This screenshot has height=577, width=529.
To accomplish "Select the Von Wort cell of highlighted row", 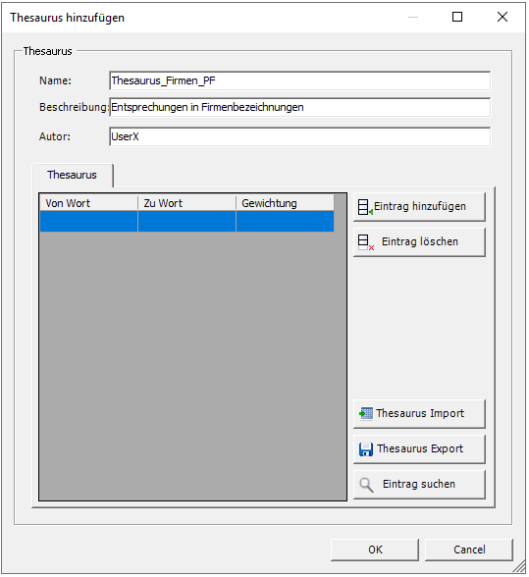I will click(x=88, y=222).
